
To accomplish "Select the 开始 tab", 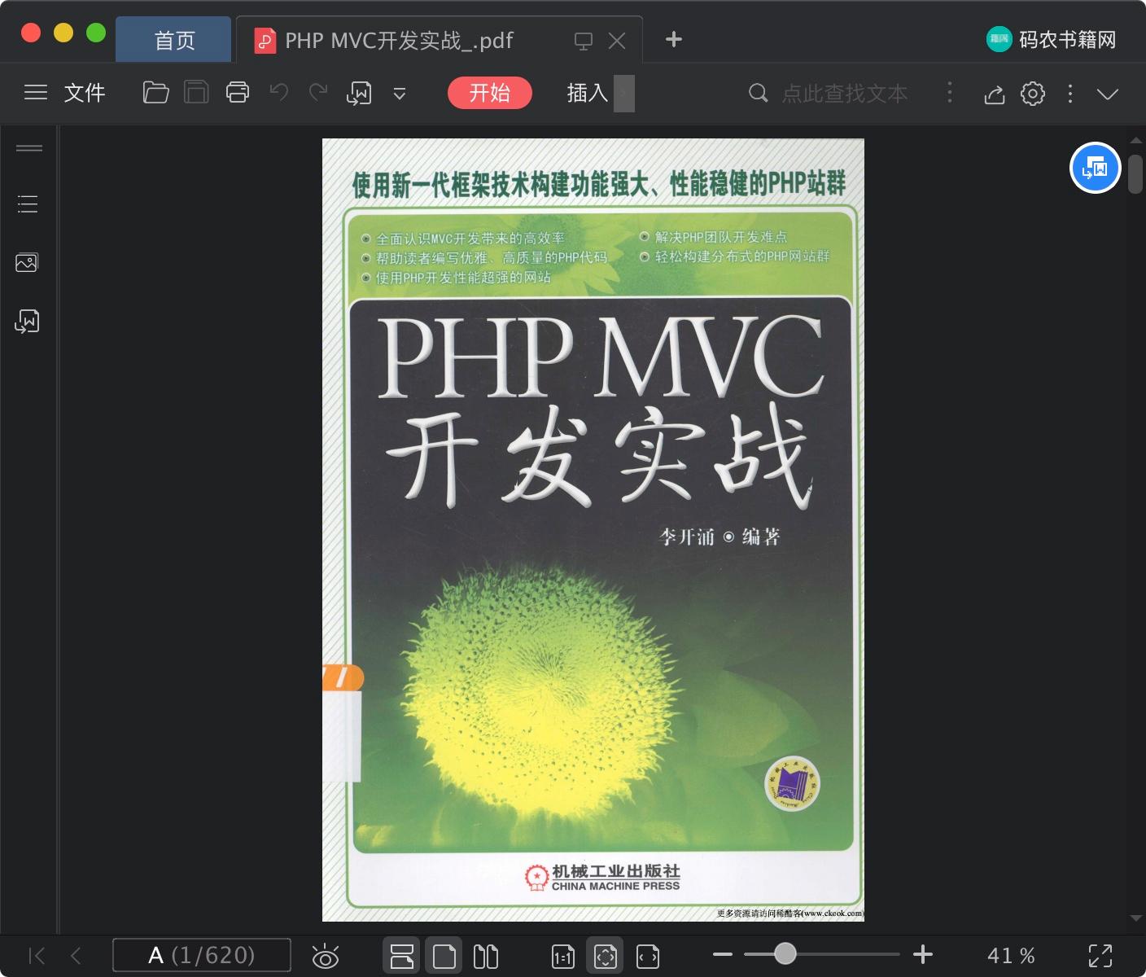I will 490,93.
